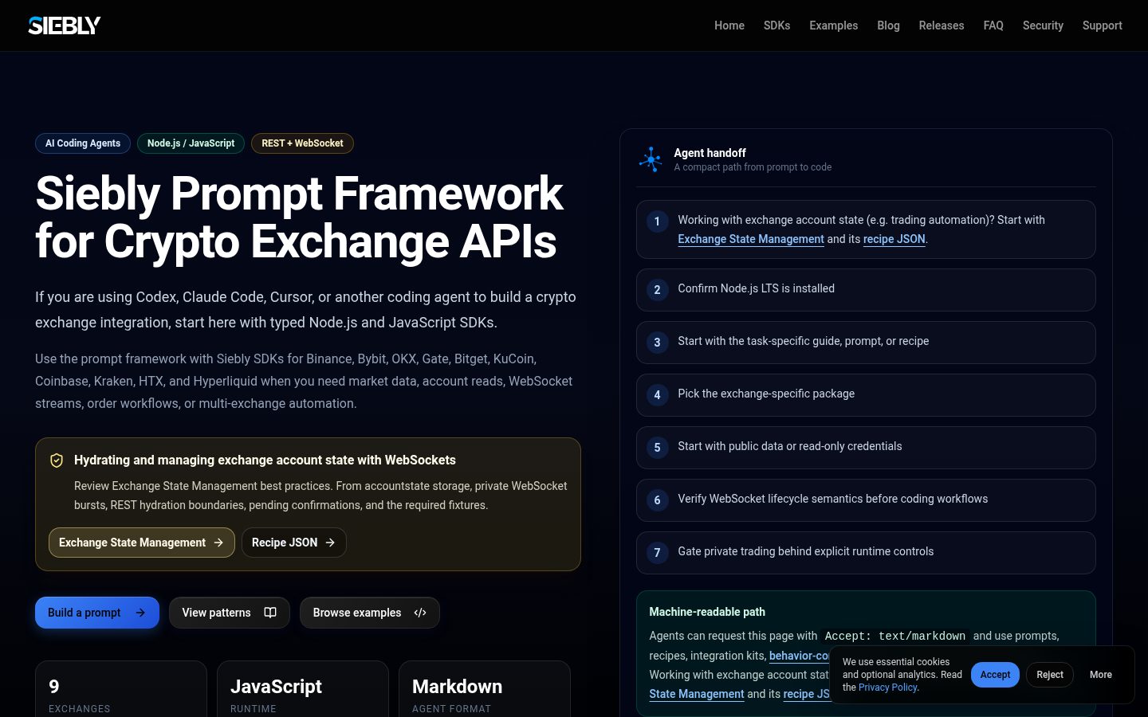Click the Agent handoff network icon

651,159
